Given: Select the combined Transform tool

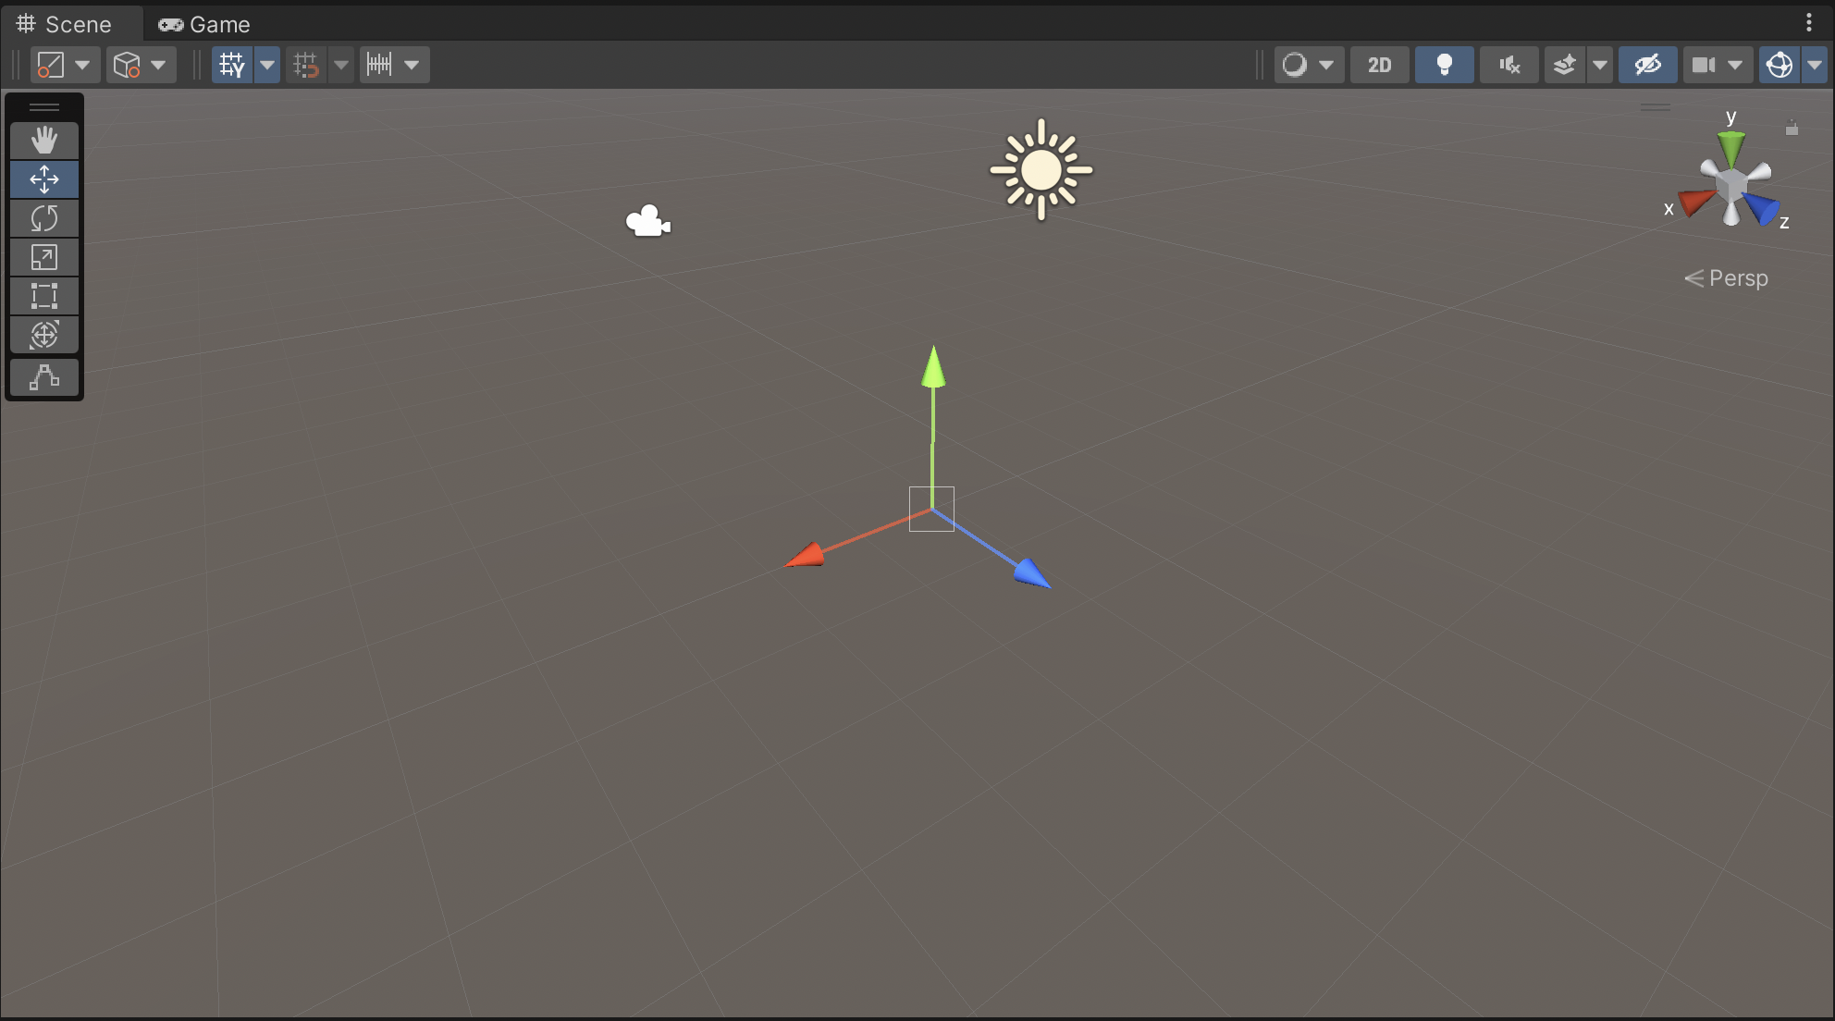Looking at the screenshot, I should (x=43, y=335).
